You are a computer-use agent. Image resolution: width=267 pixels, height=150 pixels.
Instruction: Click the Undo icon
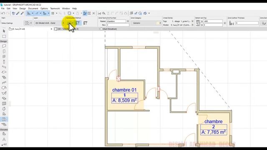3,13
